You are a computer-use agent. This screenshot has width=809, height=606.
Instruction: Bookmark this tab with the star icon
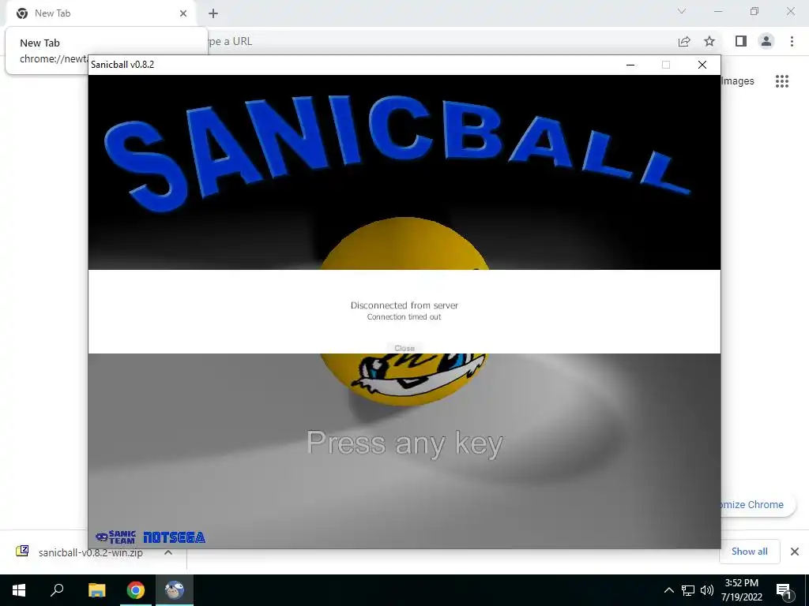[x=709, y=41]
